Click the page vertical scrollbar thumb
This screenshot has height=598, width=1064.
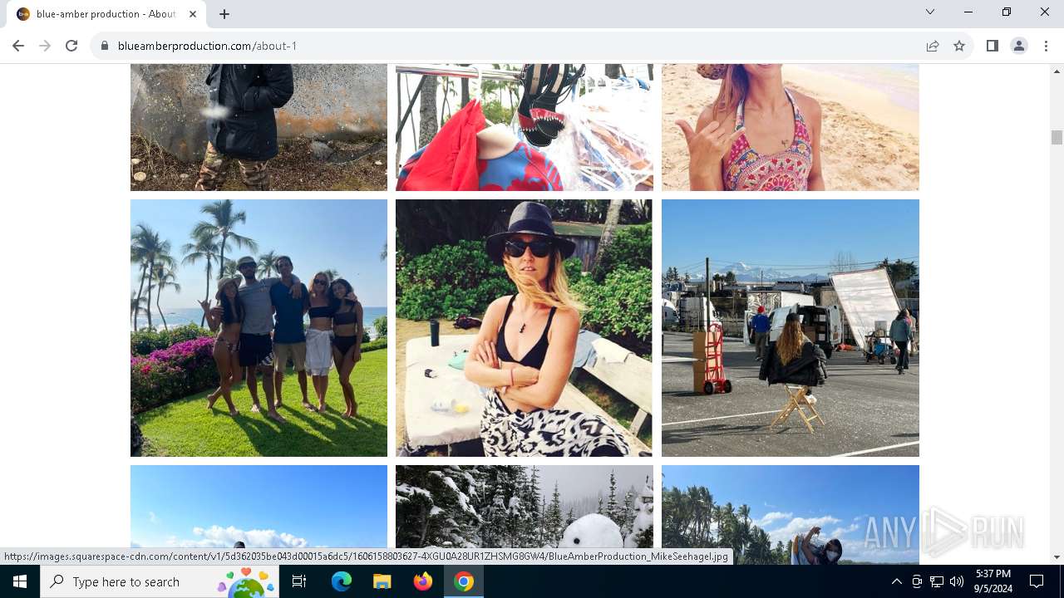pos(1057,137)
